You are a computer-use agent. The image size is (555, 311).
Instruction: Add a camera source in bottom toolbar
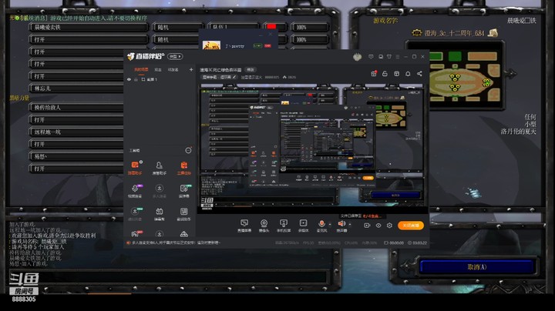coord(264,225)
